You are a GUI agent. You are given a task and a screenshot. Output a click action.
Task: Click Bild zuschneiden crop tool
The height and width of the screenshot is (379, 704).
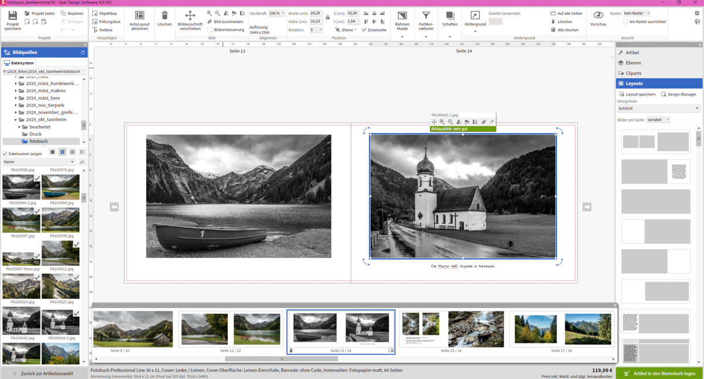(225, 22)
